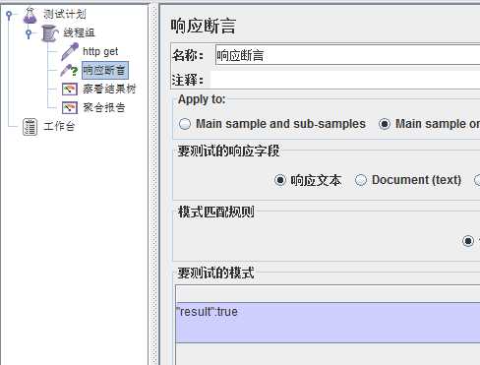Select the 工作台 tree item

pos(59,126)
